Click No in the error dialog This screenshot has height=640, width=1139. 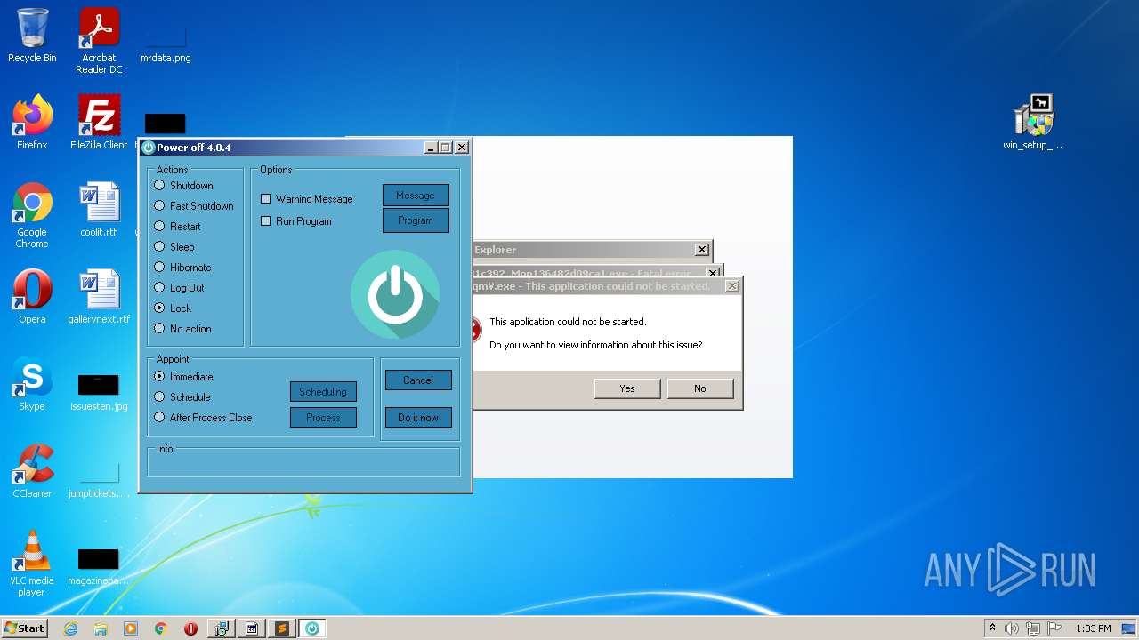700,388
